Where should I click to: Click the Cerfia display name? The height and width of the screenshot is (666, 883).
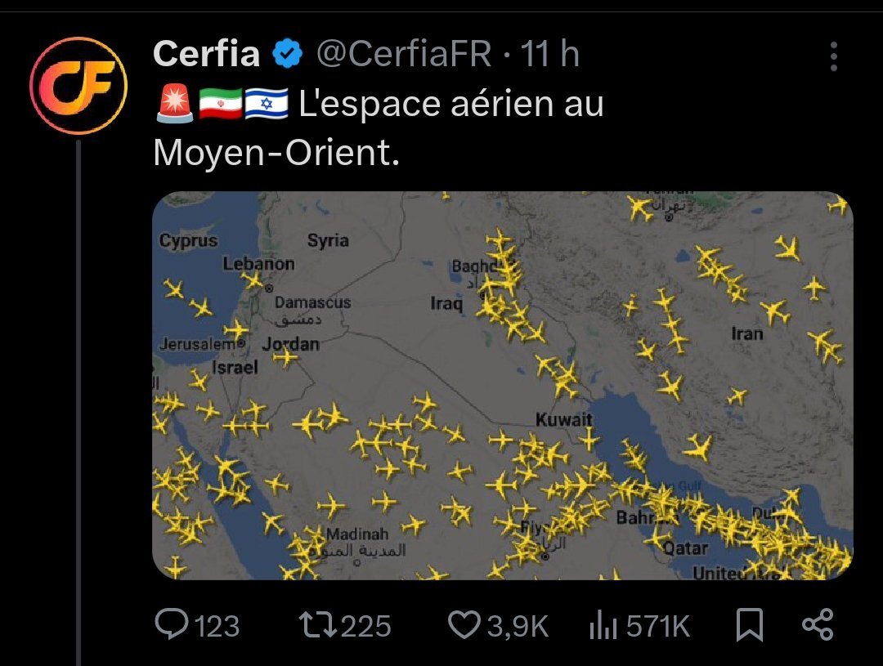tap(206, 53)
